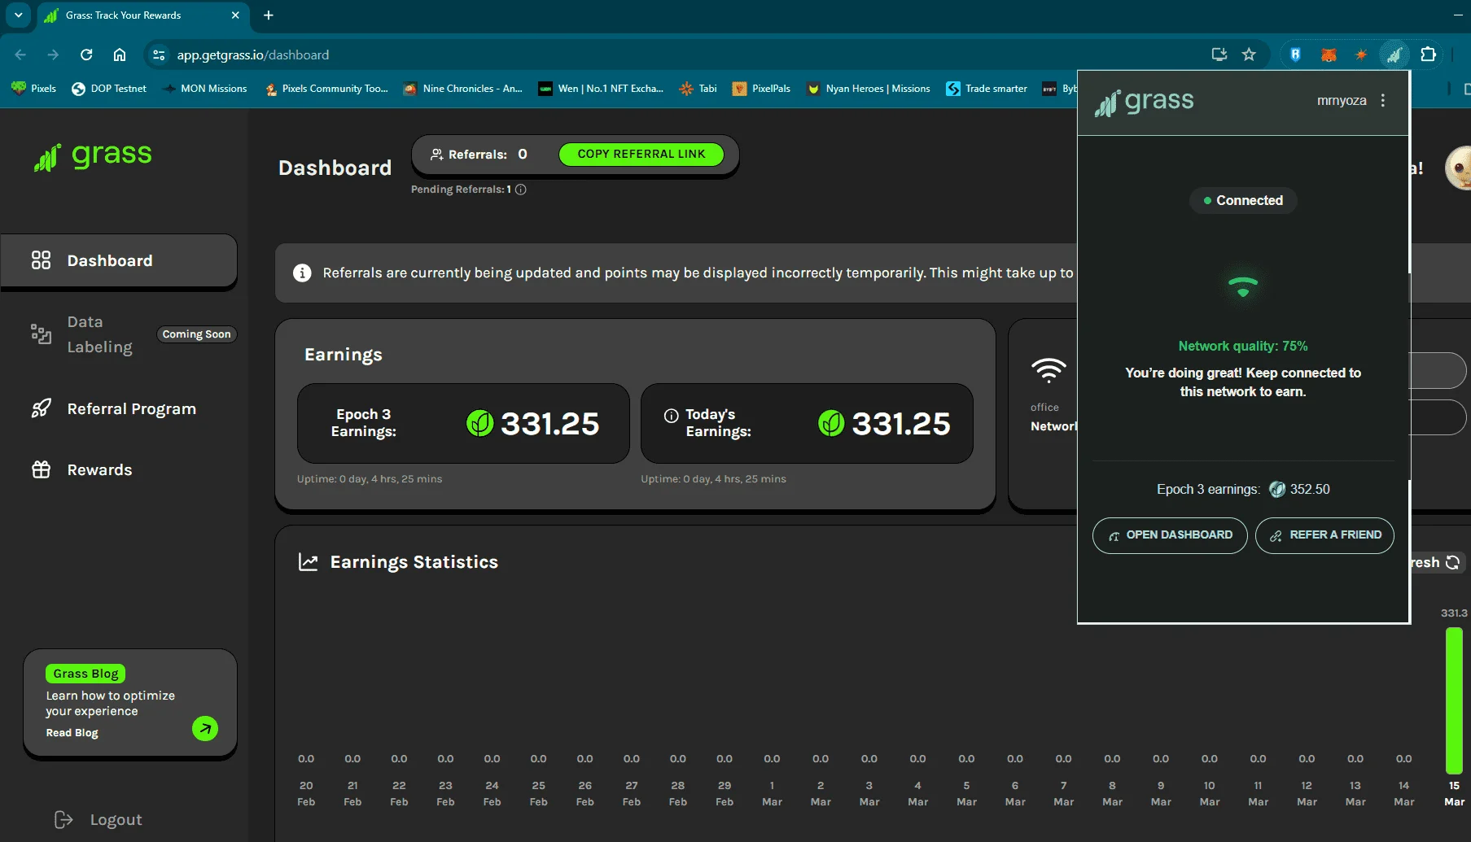Open the Wen | No.1 NFT Excha... bookmark

601,89
